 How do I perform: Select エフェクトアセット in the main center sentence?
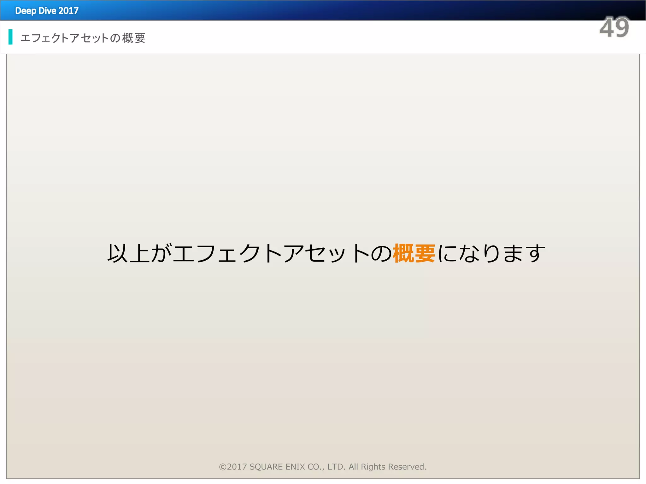[271, 253]
